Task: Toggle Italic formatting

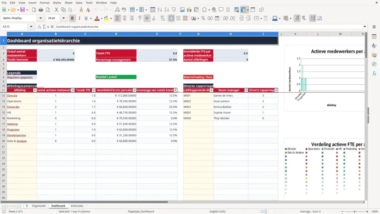Action: click(79, 18)
